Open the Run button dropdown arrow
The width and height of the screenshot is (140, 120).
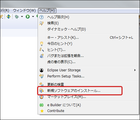pyautogui.click(x=33, y=17)
